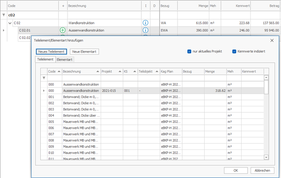The width and height of the screenshot is (281, 178).
Task: Confirm dialog with OK button
Action: coord(236,171)
